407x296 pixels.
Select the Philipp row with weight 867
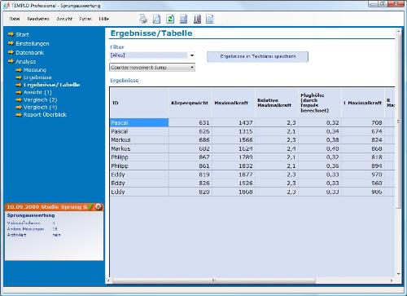[x=252, y=157]
